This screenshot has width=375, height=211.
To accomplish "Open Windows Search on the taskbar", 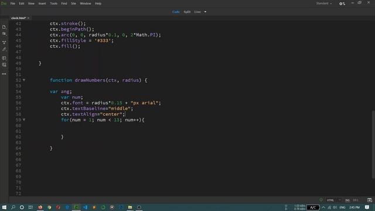I will pos(13,207).
